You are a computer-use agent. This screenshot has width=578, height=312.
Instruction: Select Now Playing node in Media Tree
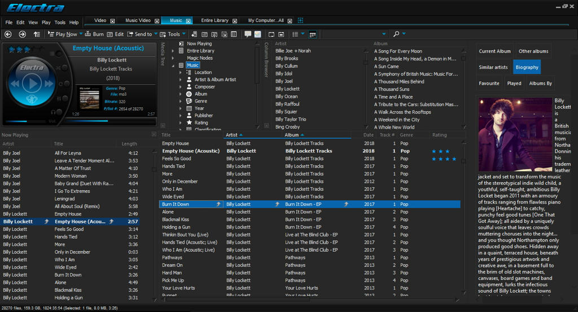tap(199, 43)
